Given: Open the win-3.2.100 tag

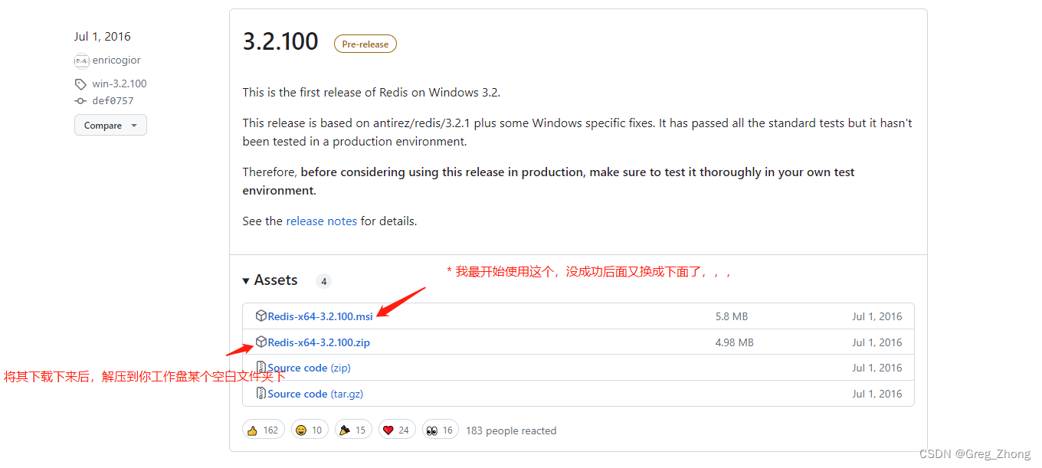Looking at the screenshot, I should (120, 84).
